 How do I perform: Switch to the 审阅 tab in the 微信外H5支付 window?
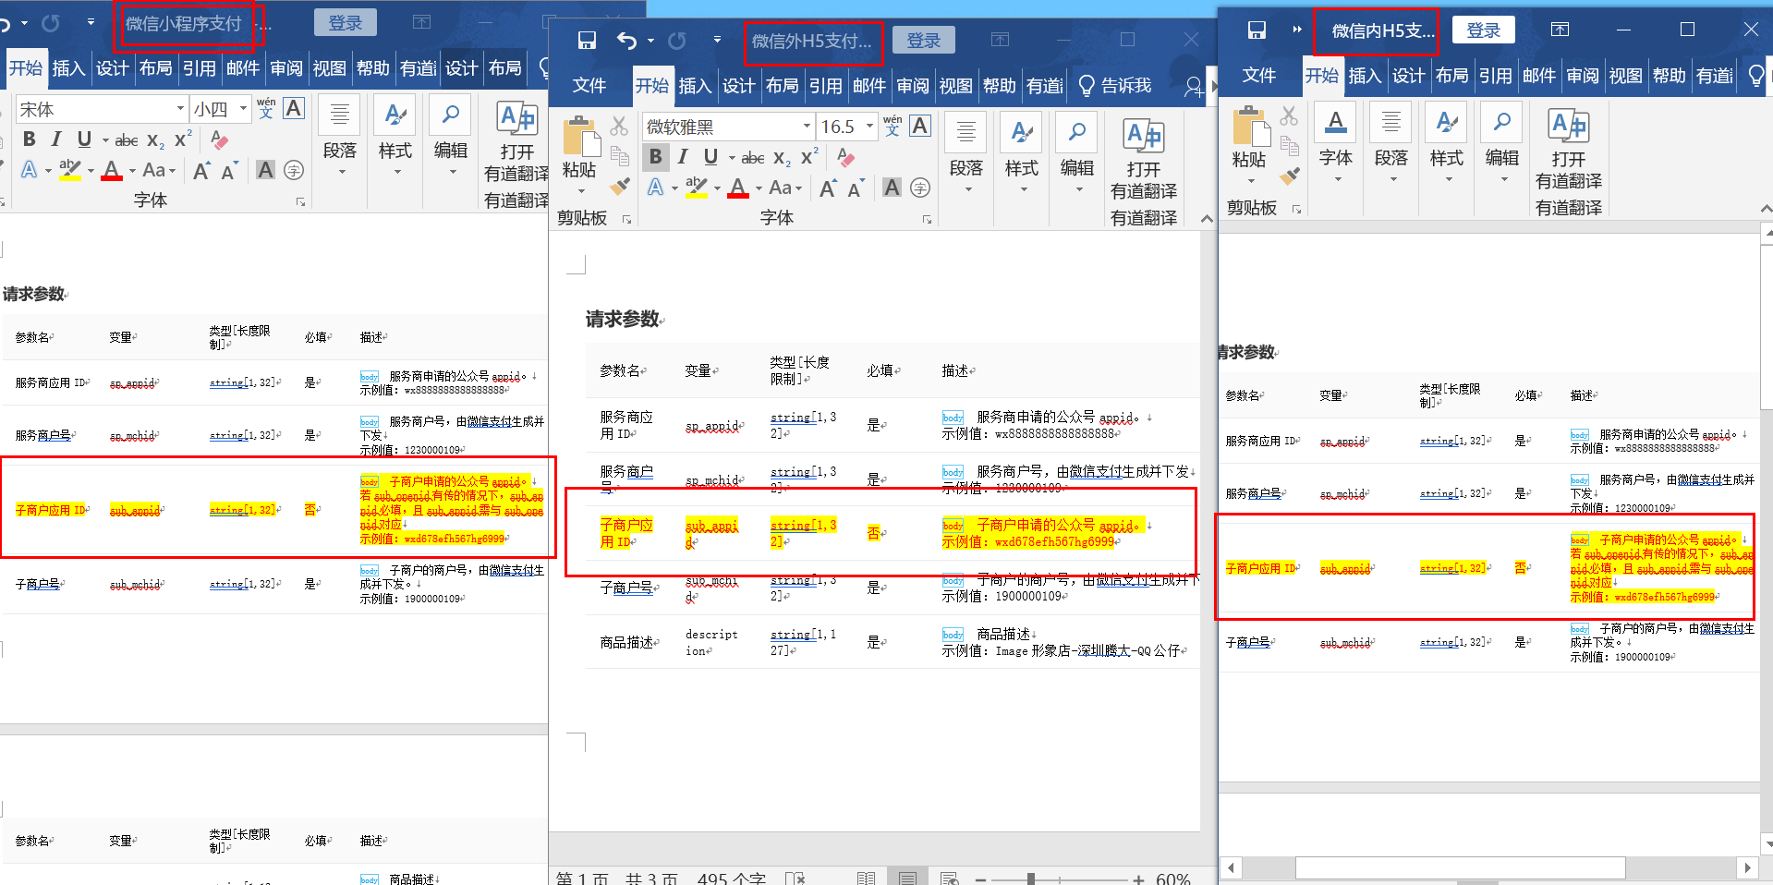coord(913,86)
